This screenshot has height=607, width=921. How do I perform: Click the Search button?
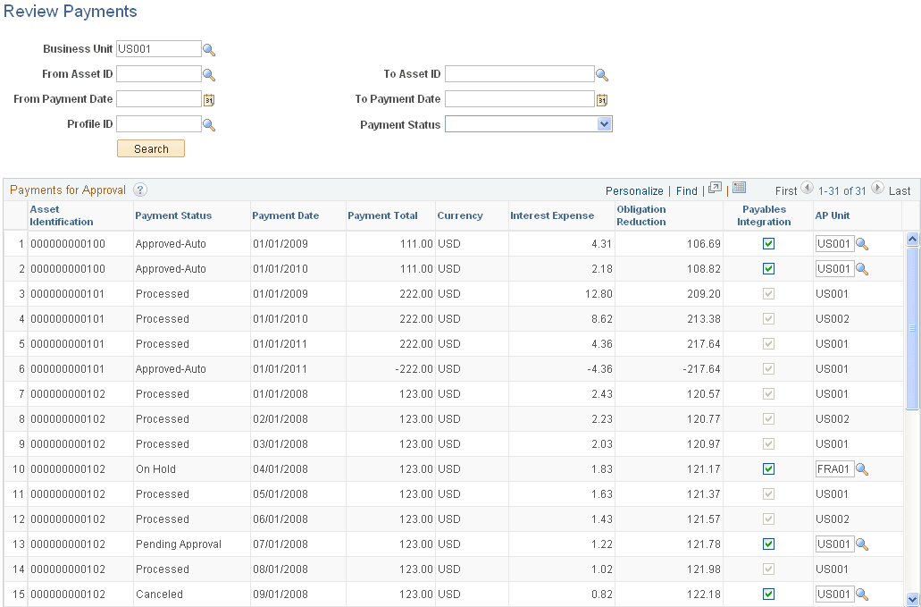tap(150, 148)
